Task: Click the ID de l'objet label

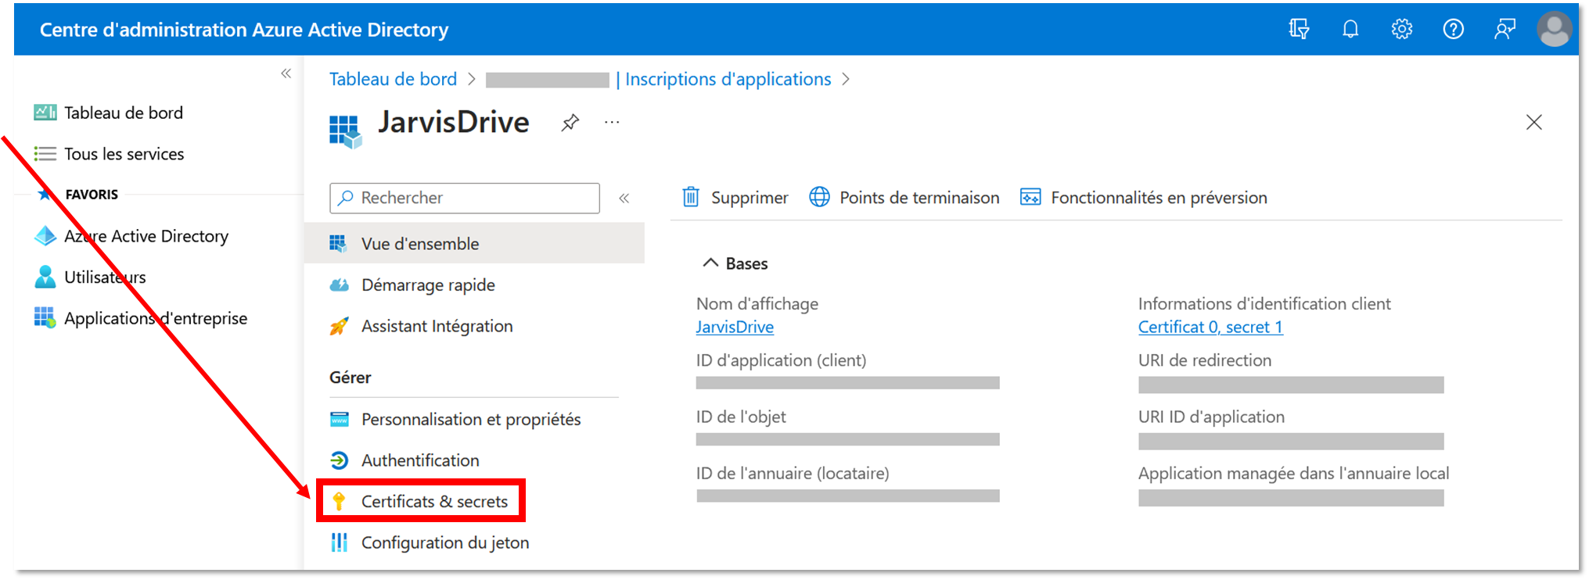Action: pos(741,417)
